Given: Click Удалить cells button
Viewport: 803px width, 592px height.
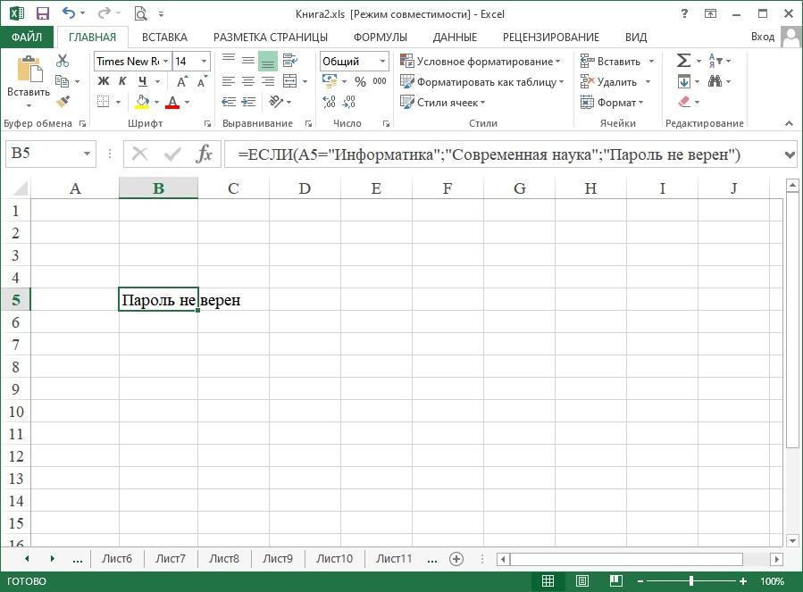Looking at the screenshot, I should pos(609,81).
